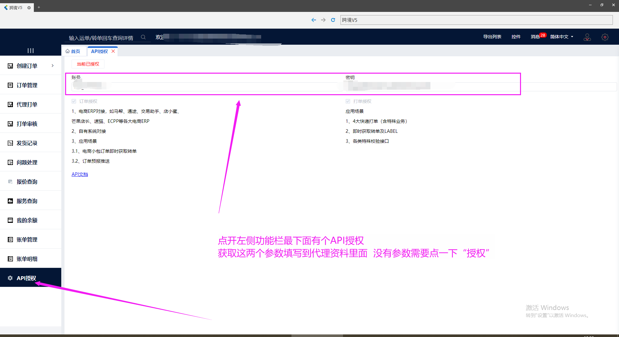Image resolution: width=619 pixels, height=337 pixels.
Task: Collapse the sidebar with hamburger icon
Action: tap(30, 50)
